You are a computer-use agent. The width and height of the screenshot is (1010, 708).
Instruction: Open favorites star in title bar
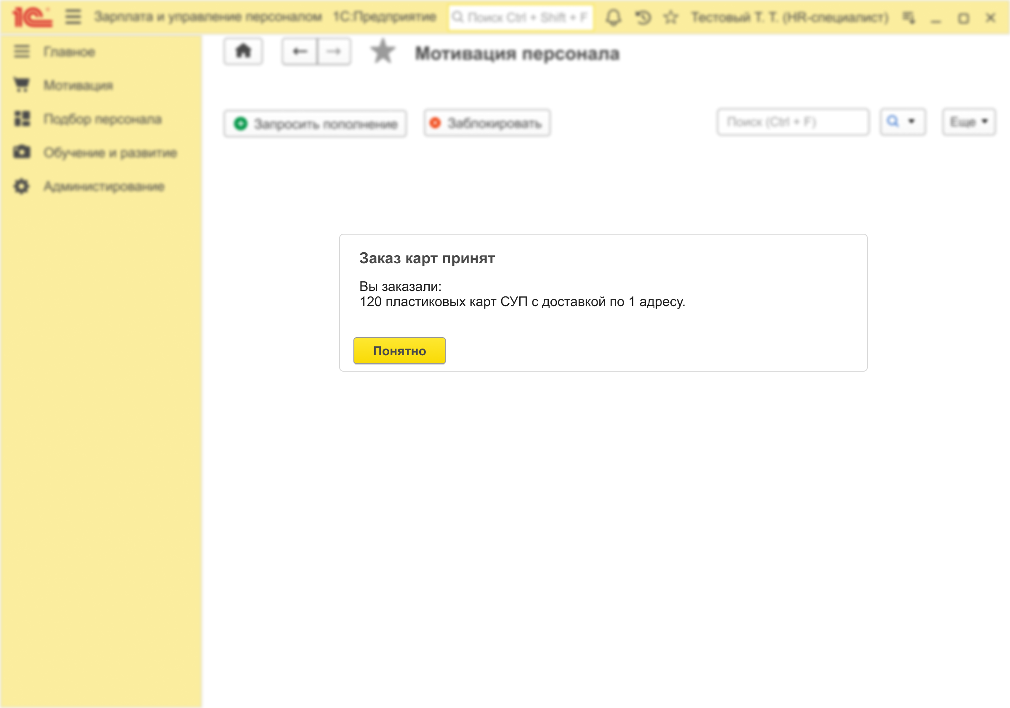[x=670, y=18]
